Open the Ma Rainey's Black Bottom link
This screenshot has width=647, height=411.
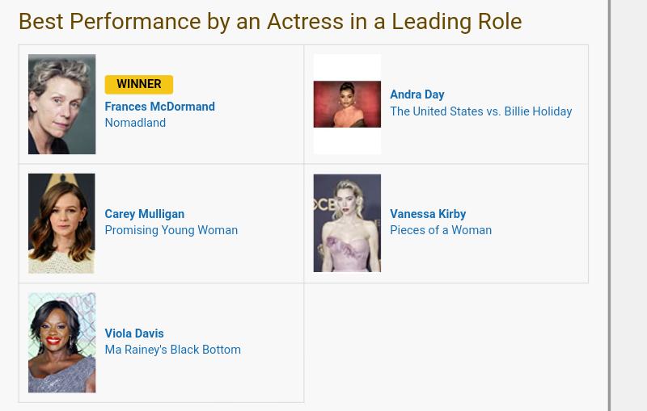(x=172, y=350)
